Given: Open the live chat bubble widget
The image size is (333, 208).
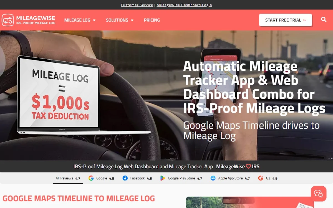Looking at the screenshot, I should pyautogui.click(x=319, y=194).
